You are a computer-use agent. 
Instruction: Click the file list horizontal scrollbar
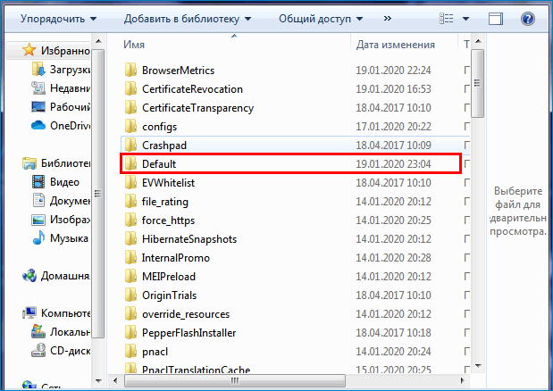[295, 381]
